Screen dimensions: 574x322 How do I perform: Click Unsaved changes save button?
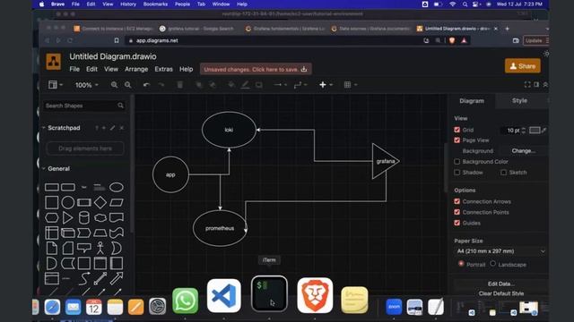pyautogui.click(x=256, y=70)
